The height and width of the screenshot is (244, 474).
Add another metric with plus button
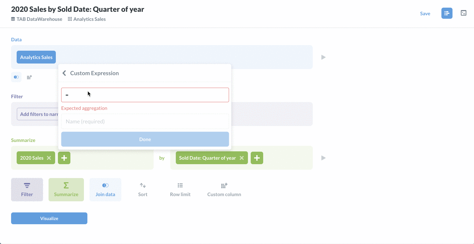[x=64, y=158]
